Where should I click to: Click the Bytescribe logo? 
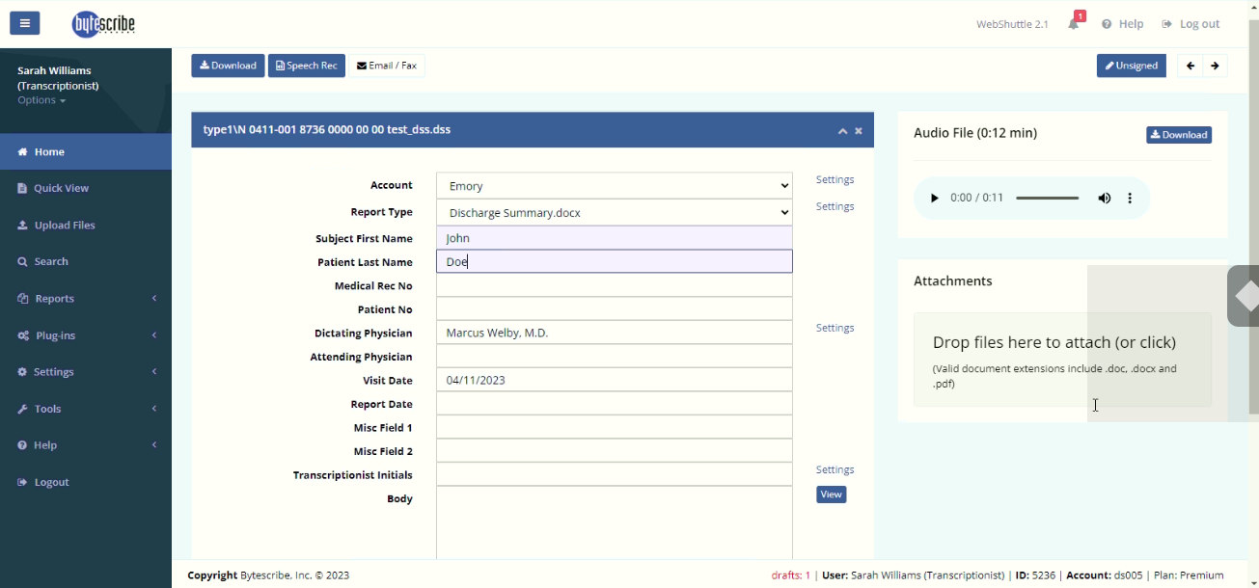[x=103, y=24]
